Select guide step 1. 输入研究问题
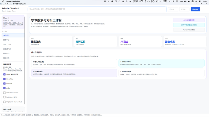This screenshot has width=209, height=117. (74, 63)
